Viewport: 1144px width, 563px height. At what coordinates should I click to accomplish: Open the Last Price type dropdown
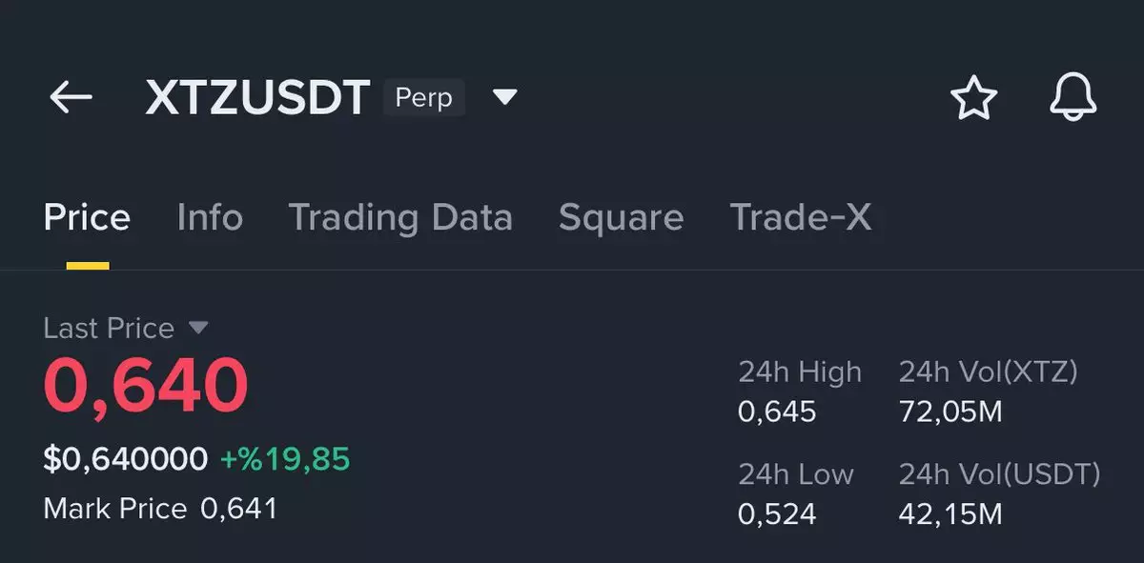[x=197, y=328]
